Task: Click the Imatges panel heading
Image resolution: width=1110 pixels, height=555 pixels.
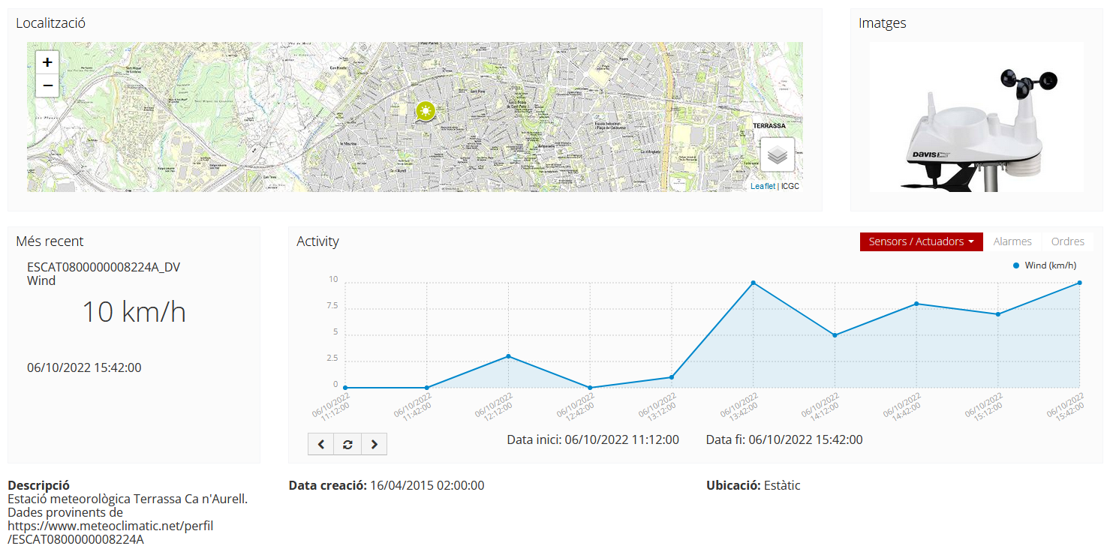Action: tap(882, 23)
